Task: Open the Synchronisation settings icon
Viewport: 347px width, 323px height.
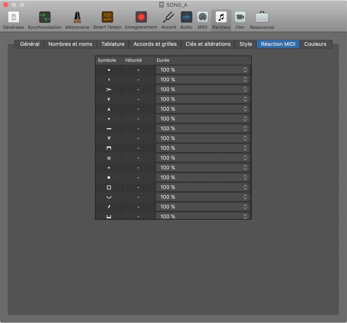Action: 45,20
